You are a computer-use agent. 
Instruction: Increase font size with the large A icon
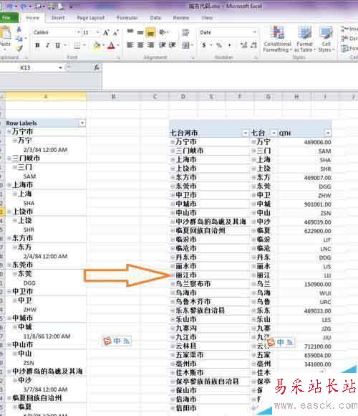pos(106,32)
